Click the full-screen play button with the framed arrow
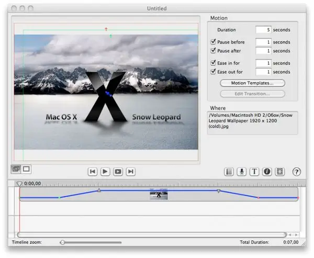 click(118, 172)
